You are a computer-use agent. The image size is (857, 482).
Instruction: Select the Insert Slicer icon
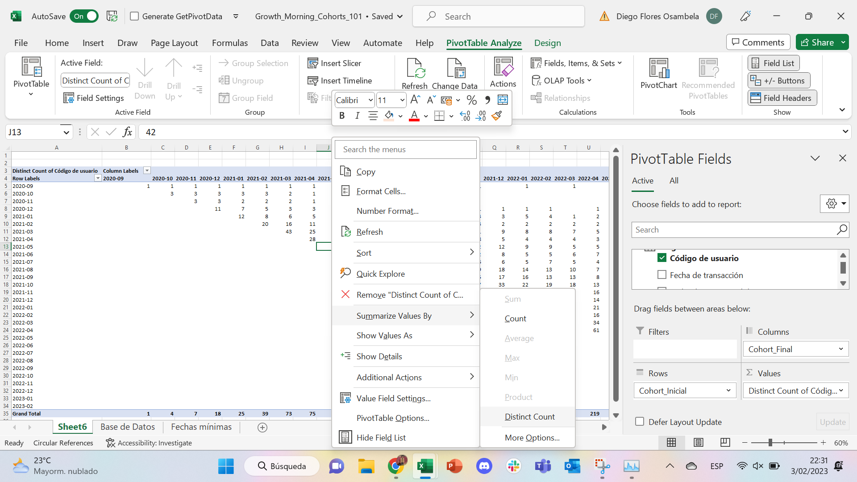(x=312, y=63)
